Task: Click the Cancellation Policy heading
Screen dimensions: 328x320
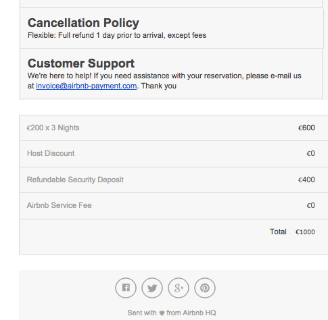Action: [x=83, y=23]
